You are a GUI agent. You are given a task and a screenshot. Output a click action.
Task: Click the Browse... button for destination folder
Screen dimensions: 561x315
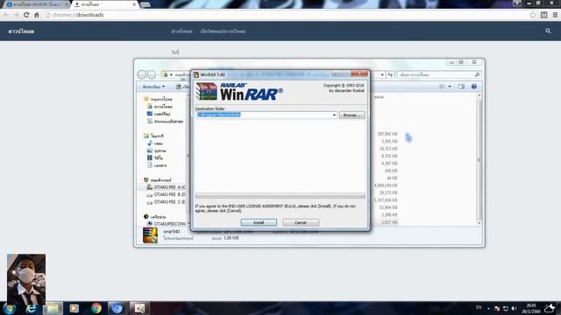[352, 115]
